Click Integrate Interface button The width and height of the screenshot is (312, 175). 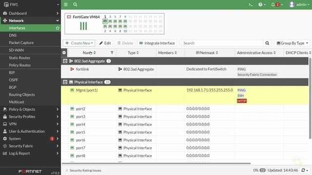coord(157,43)
